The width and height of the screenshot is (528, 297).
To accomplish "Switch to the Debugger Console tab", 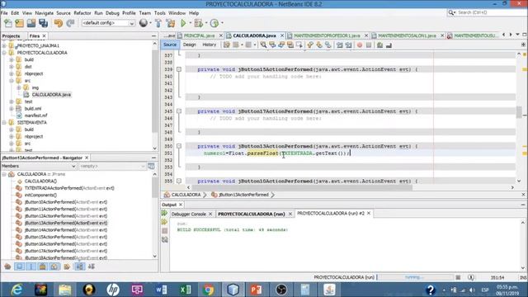I will [188, 214].
